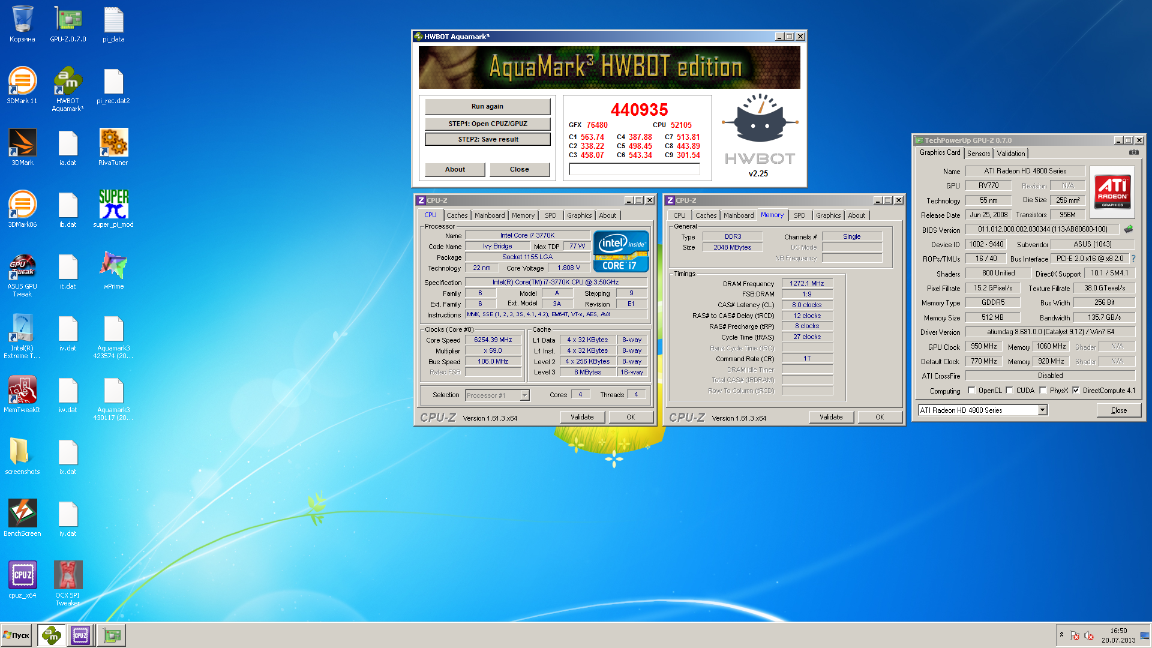Open SPD tab in left CPU-Z
Image resolution: width=1152 pixels, height=648 pixels.
(550, 215)
